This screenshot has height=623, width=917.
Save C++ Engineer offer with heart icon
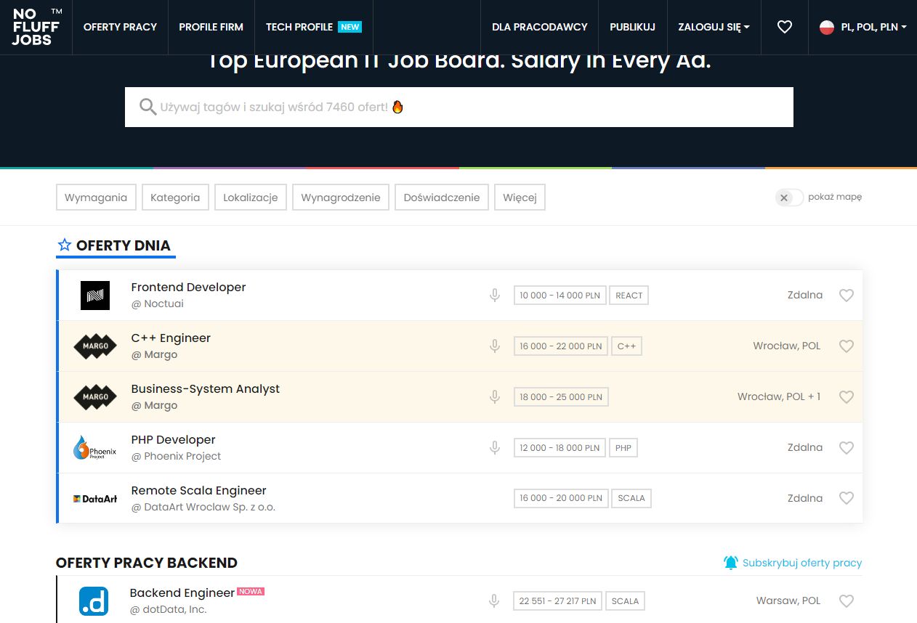(x=846, y=346)
